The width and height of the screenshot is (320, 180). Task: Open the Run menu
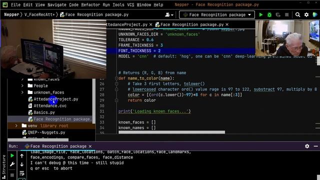106,4
